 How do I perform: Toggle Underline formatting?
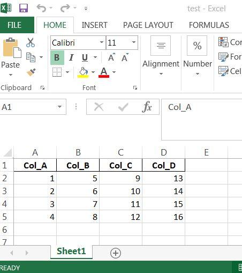85,57
